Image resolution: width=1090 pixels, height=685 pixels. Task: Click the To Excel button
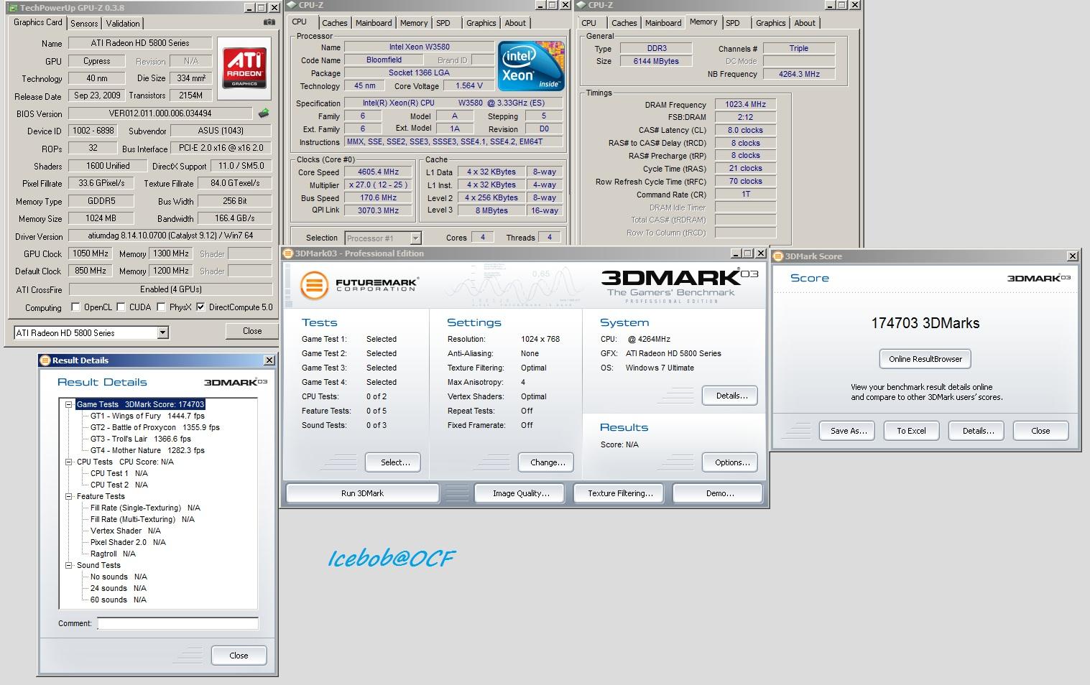point(911,431)
